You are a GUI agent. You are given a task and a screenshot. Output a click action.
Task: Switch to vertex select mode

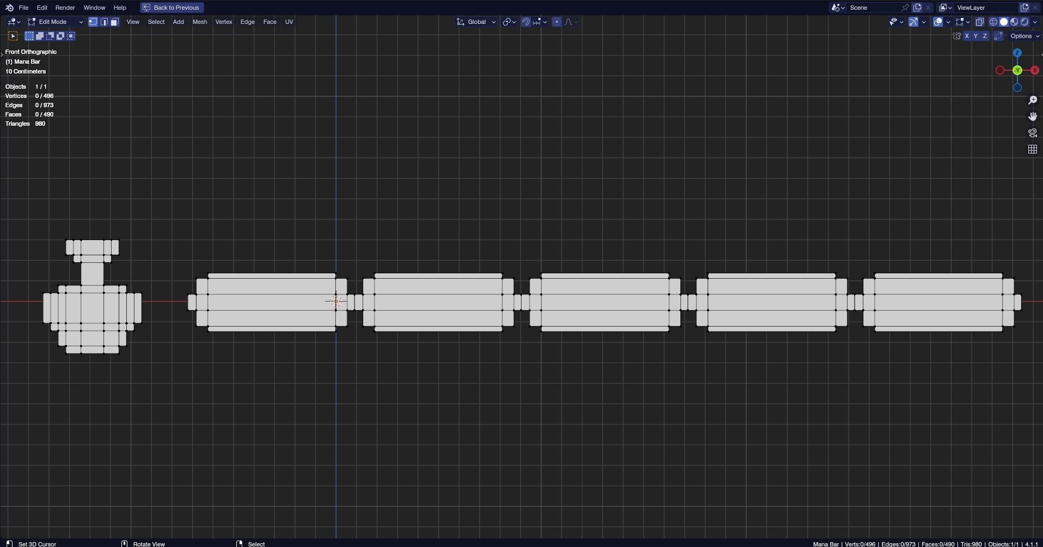93,22
